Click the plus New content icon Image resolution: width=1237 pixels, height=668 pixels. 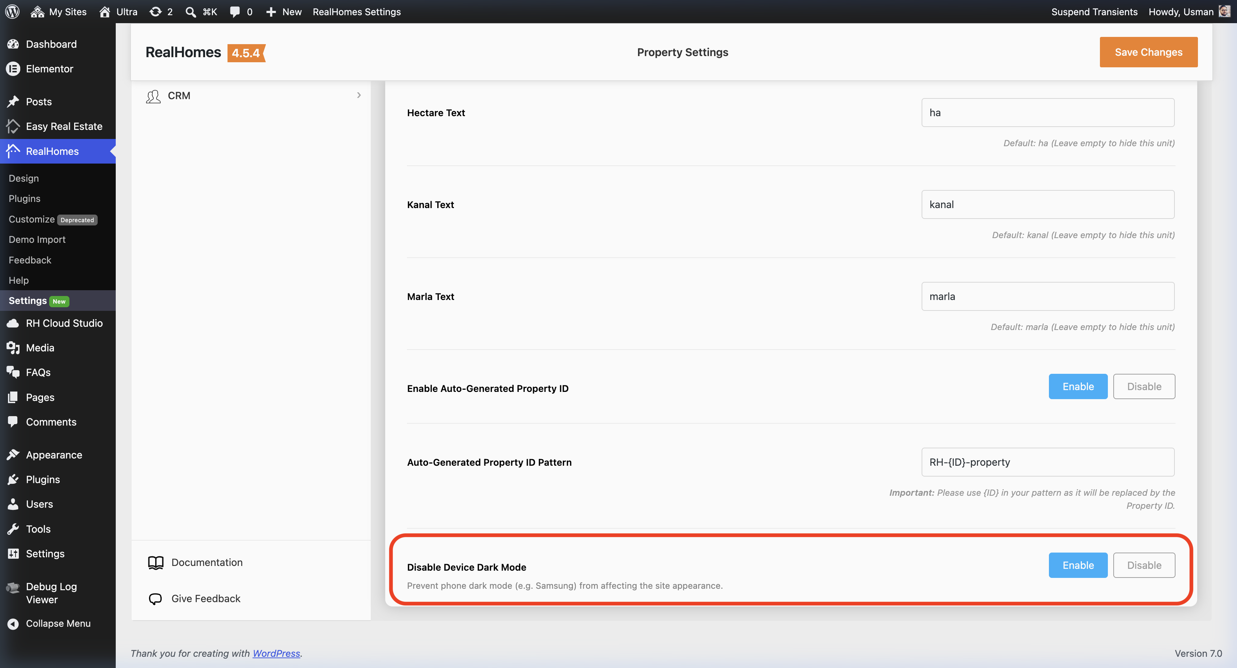click(271, 12)
